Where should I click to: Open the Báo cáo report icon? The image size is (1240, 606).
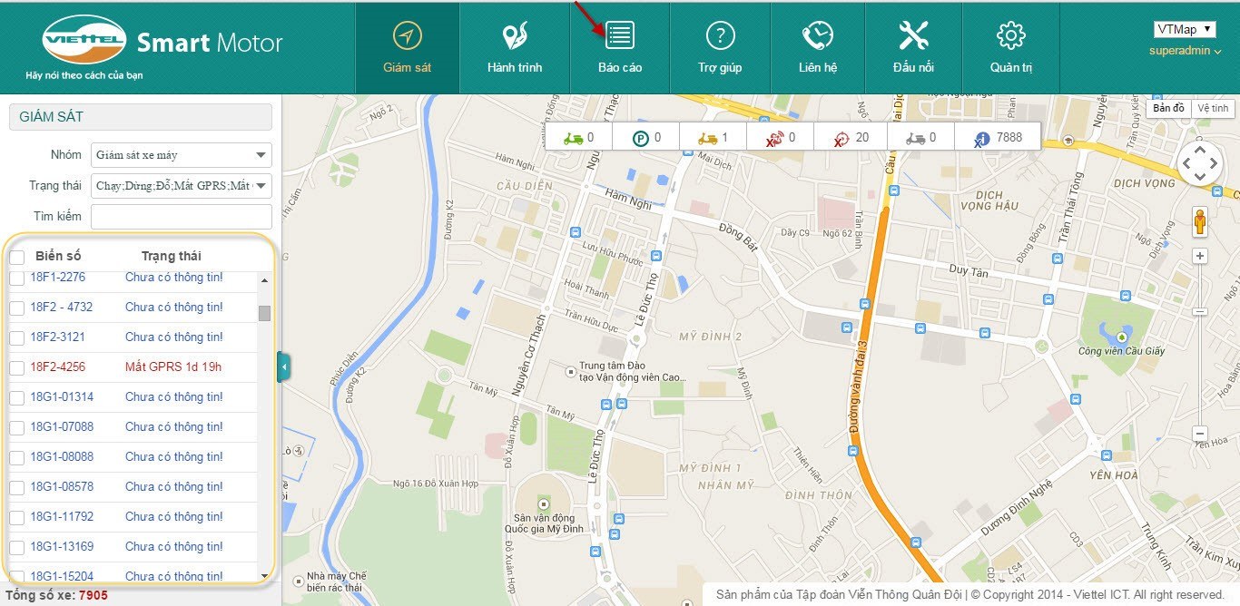tap(619, 36)
